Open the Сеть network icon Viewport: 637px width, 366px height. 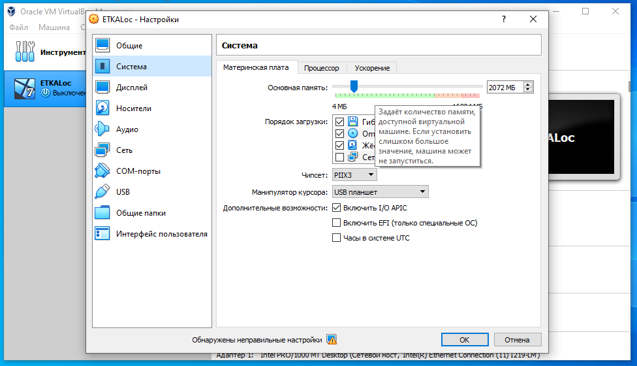click(102, 150)
